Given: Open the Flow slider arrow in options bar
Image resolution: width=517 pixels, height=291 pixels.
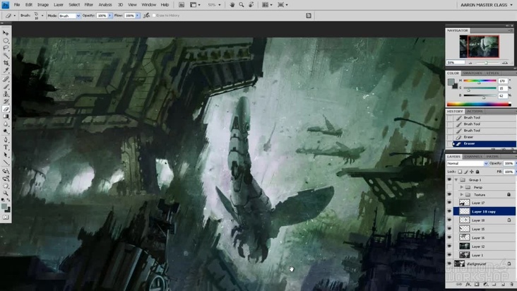Looking at the screenshot, I should coord(138,16).
